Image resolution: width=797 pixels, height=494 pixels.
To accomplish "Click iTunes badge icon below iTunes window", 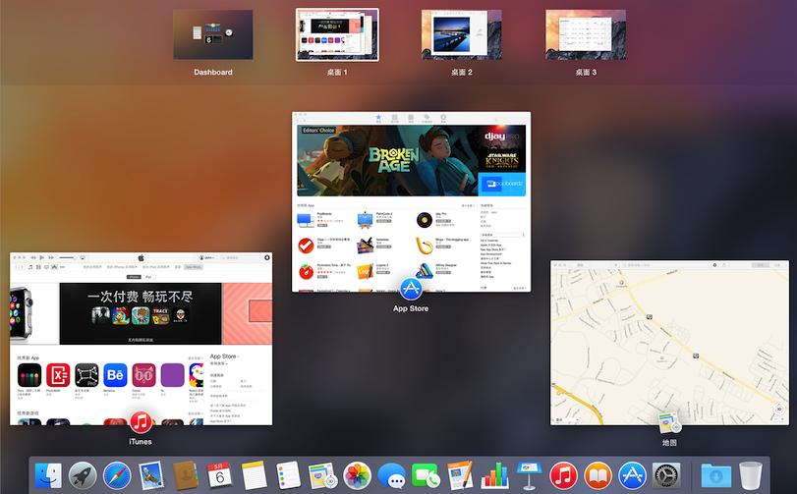I will (x=141, y=421).
